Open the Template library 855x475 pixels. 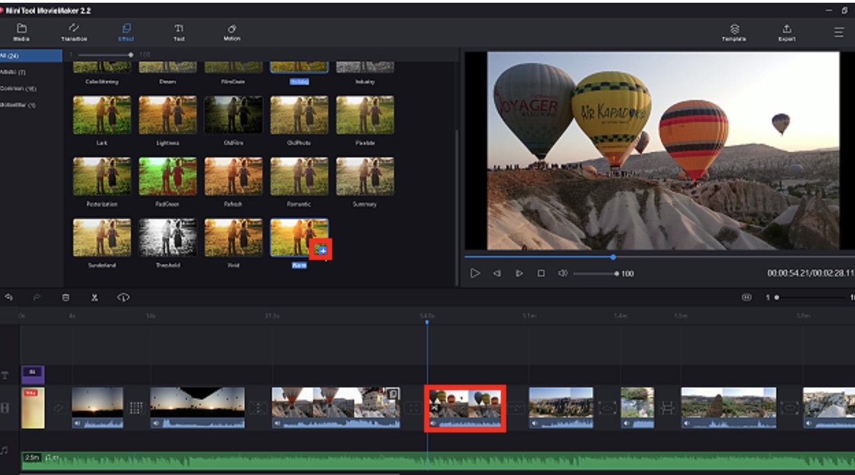coord(734,33)
